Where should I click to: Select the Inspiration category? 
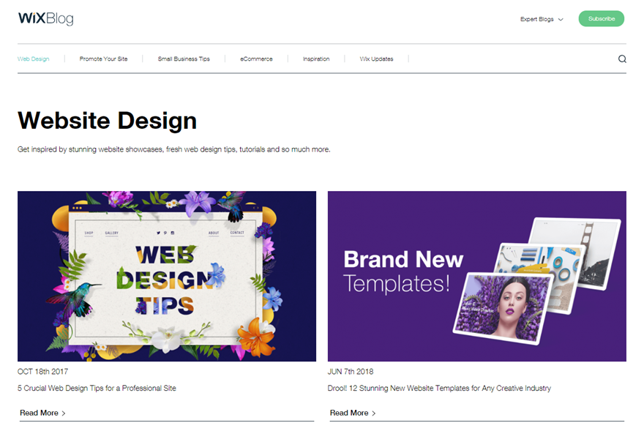coord(316,59)
